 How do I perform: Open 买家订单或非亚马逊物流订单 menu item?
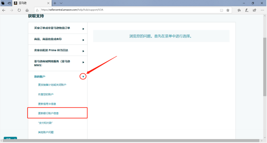point(58,28)
